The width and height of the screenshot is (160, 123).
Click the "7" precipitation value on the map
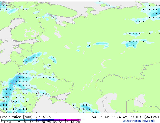pyautogui.click(x=17, y=77)
